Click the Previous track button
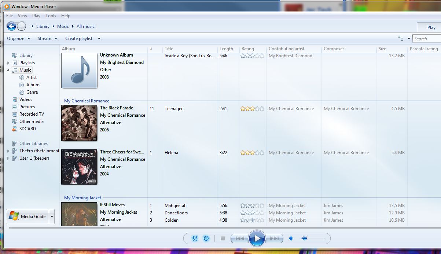The width and height of the screenshot is (441, 254). tap(240, 239)
